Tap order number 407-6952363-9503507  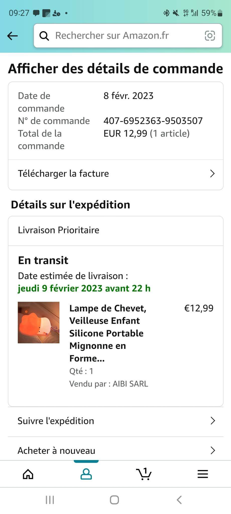tap(153, 121)
